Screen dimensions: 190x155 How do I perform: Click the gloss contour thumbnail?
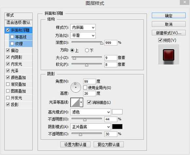click(x=75, y=102)
